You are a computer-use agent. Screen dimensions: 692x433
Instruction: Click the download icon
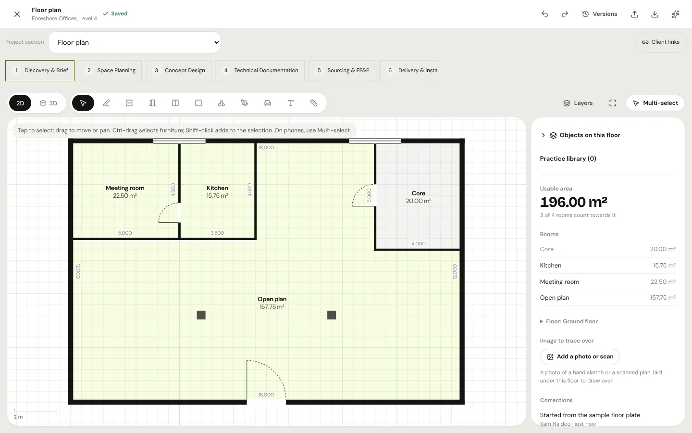point(655,14)
